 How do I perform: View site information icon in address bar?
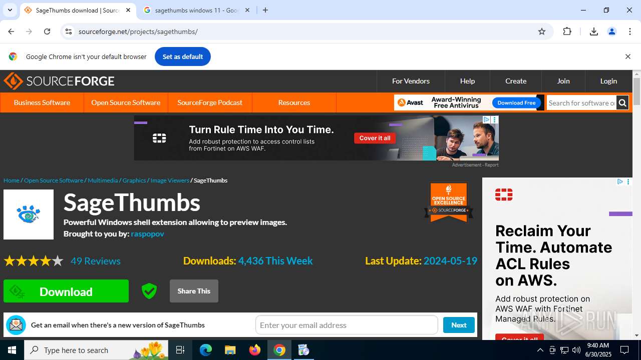coord(69,31)
